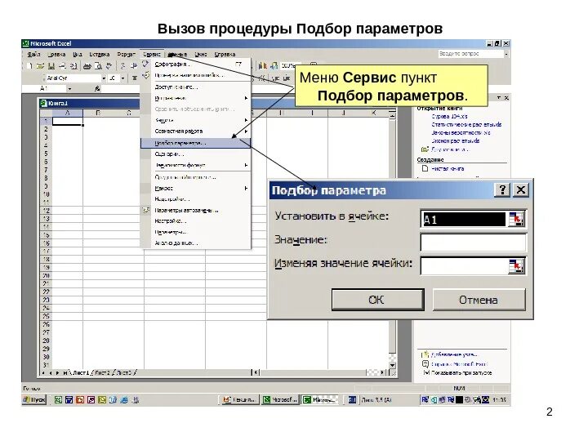Open the Правка menu
The image size is (588, 441).
(x=56, y=55)
